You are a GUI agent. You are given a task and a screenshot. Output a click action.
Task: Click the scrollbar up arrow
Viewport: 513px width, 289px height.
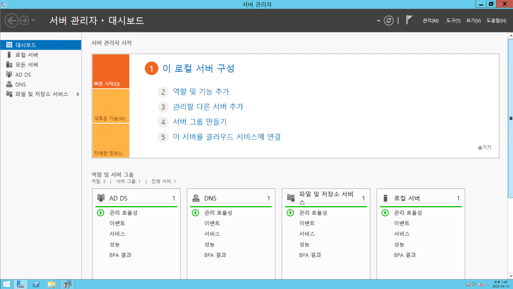pyautogui.click(x=510, y=36)
